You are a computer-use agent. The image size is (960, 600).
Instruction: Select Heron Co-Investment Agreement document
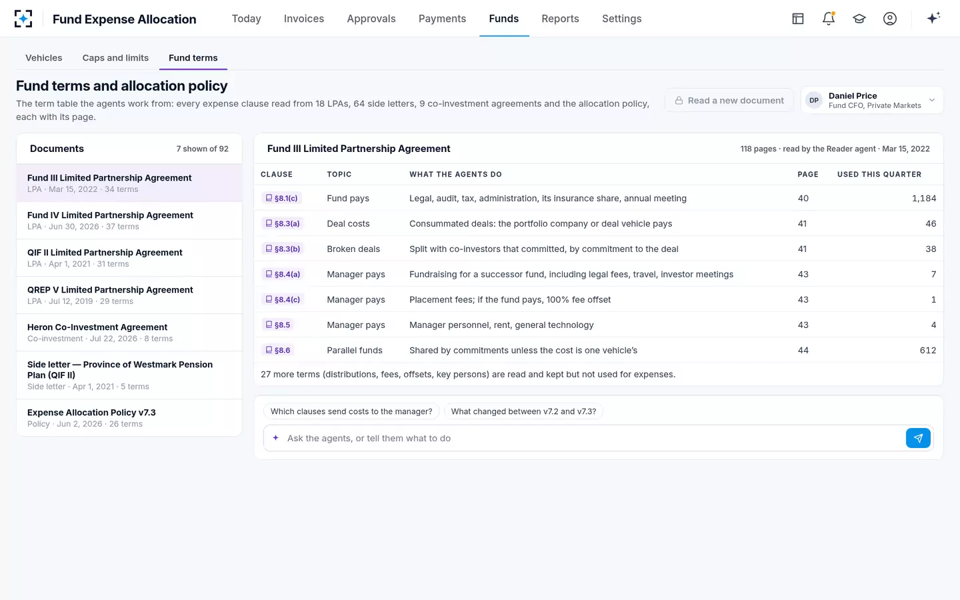(129, 333)
